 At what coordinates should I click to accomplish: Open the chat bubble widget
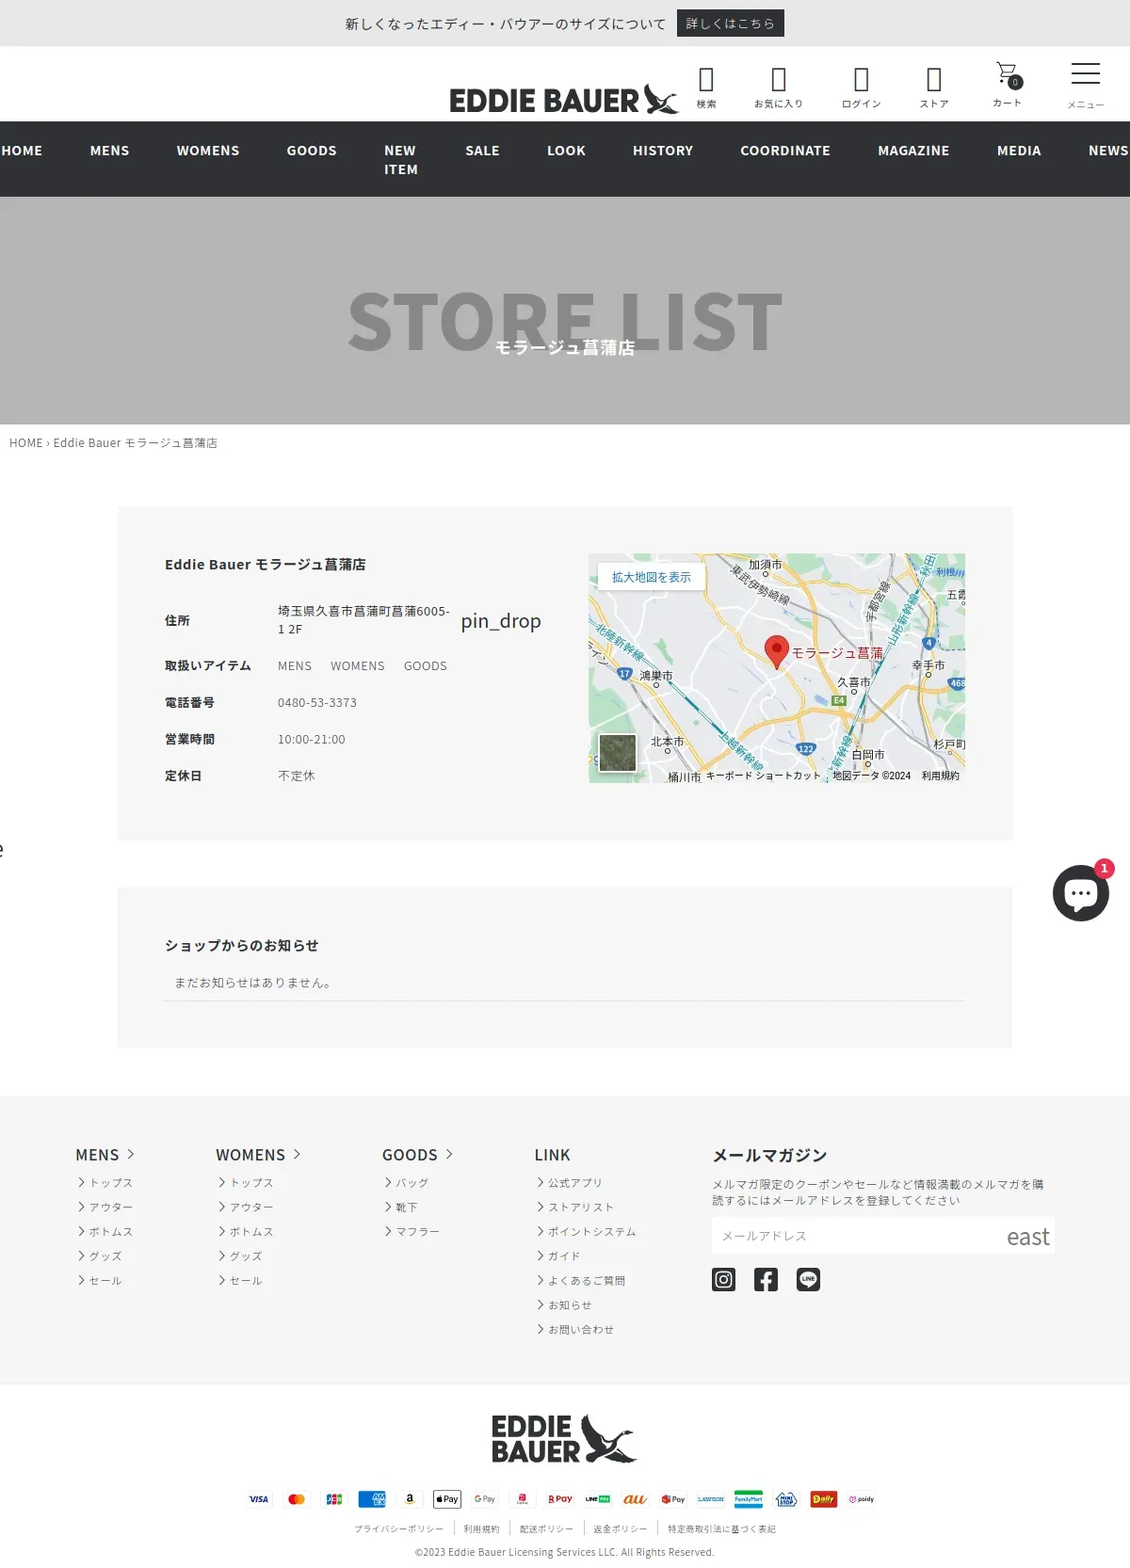1081,892
